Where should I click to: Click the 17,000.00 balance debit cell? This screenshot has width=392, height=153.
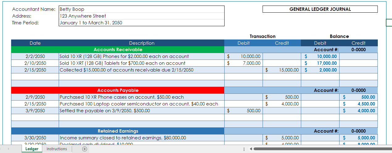(320, 63)
